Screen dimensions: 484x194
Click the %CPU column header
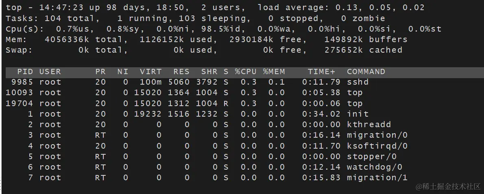(246, 72)
